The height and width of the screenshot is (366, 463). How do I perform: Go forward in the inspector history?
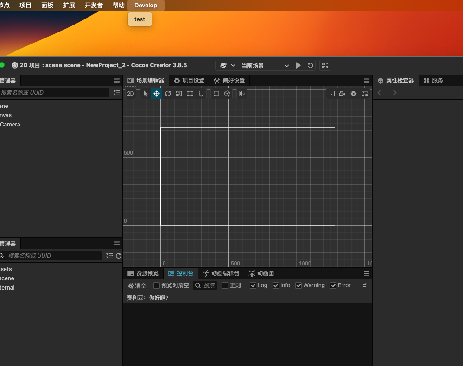coord(395,93)
